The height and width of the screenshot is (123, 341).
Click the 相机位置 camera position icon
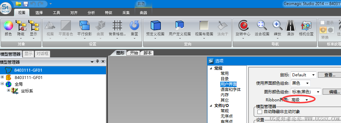click(x=306, y=26)
